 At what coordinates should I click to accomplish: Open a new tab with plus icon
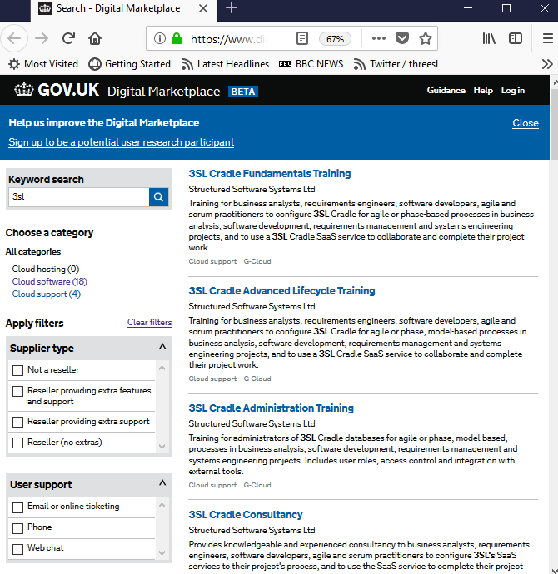click(232, 8)
